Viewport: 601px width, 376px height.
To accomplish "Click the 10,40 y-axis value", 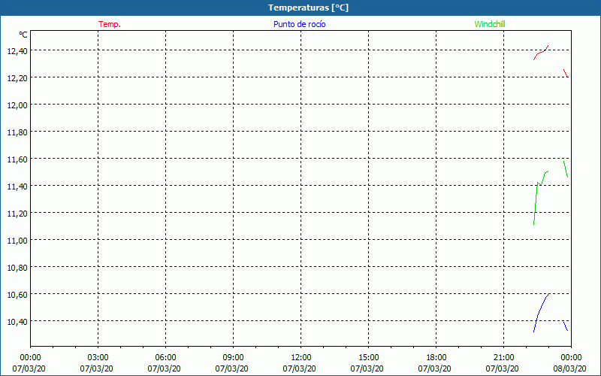I will [x=17, y=322].
